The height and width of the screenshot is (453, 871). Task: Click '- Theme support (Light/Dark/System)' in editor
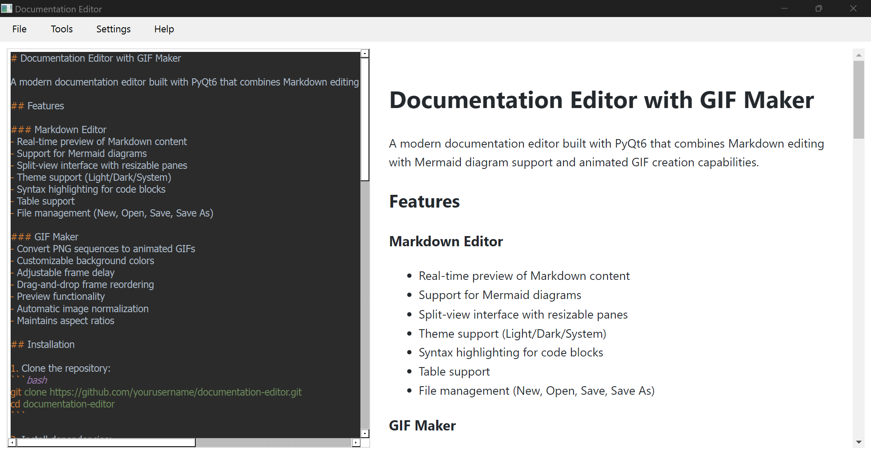[x=91, y=177]
